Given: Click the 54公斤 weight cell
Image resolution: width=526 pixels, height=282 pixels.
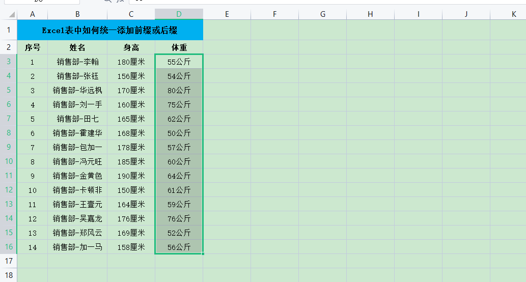Looking at the screenshot, I should (x=179, y=76).
